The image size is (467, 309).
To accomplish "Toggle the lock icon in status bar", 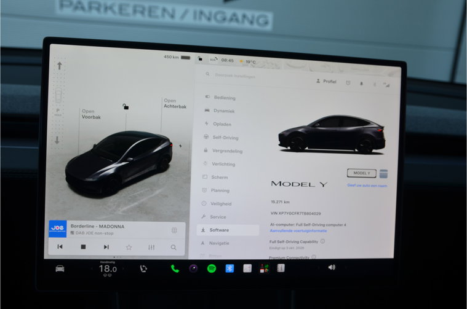I will pos(200,58).
